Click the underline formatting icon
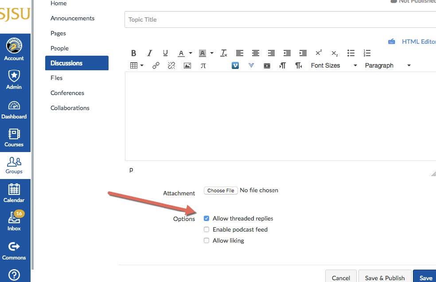This screenshot has width=436, height=282. 165,53
